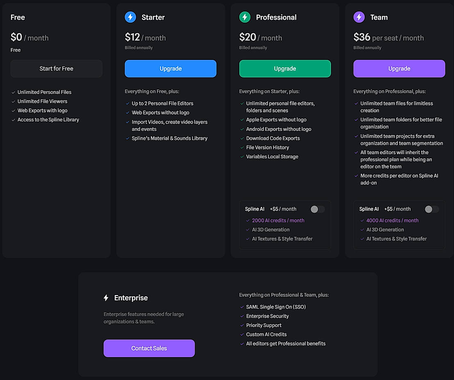This screenshot has width=454, height=380.
Task: Click the blue Starter Upgrade button
Action: (x=170, y=69)
